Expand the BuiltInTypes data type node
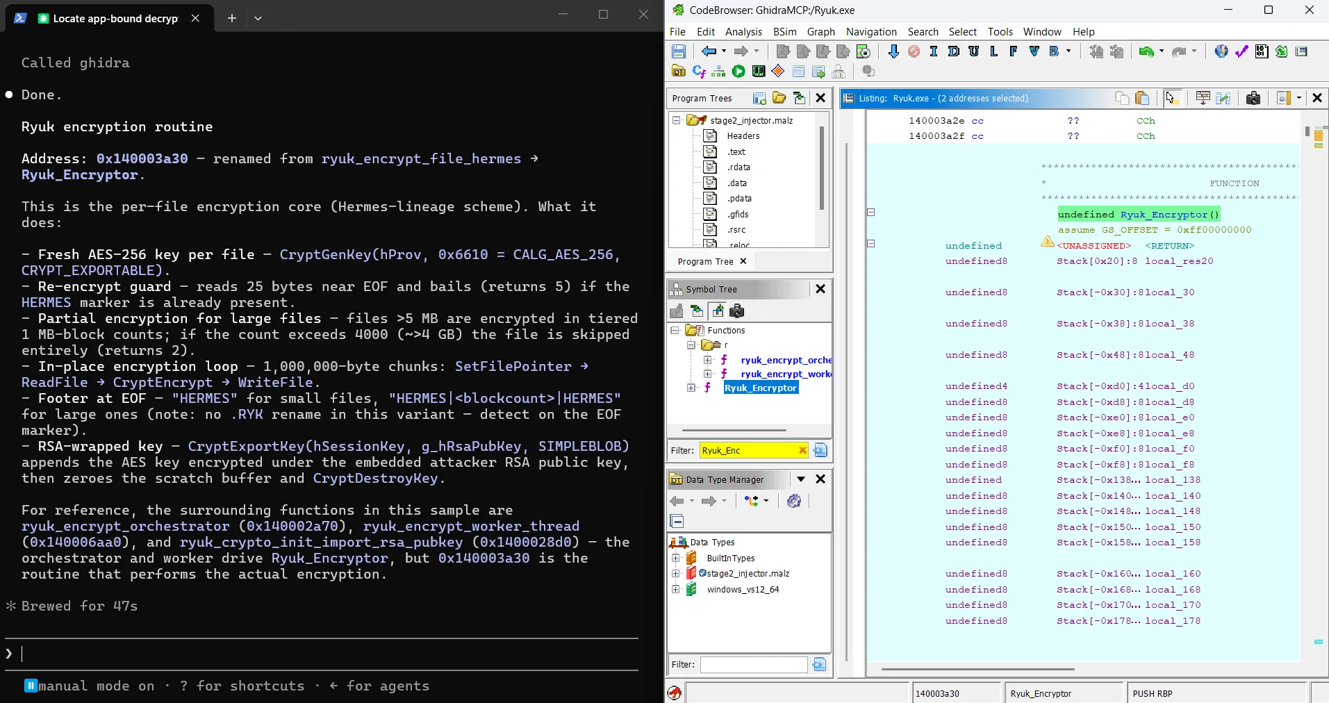1329x703 pixels. 675,558
